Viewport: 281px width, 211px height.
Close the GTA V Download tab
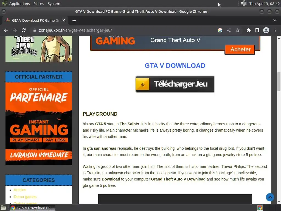click(x=64, y=20)
